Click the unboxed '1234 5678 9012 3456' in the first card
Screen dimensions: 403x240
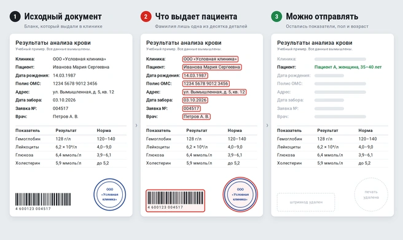75,83
